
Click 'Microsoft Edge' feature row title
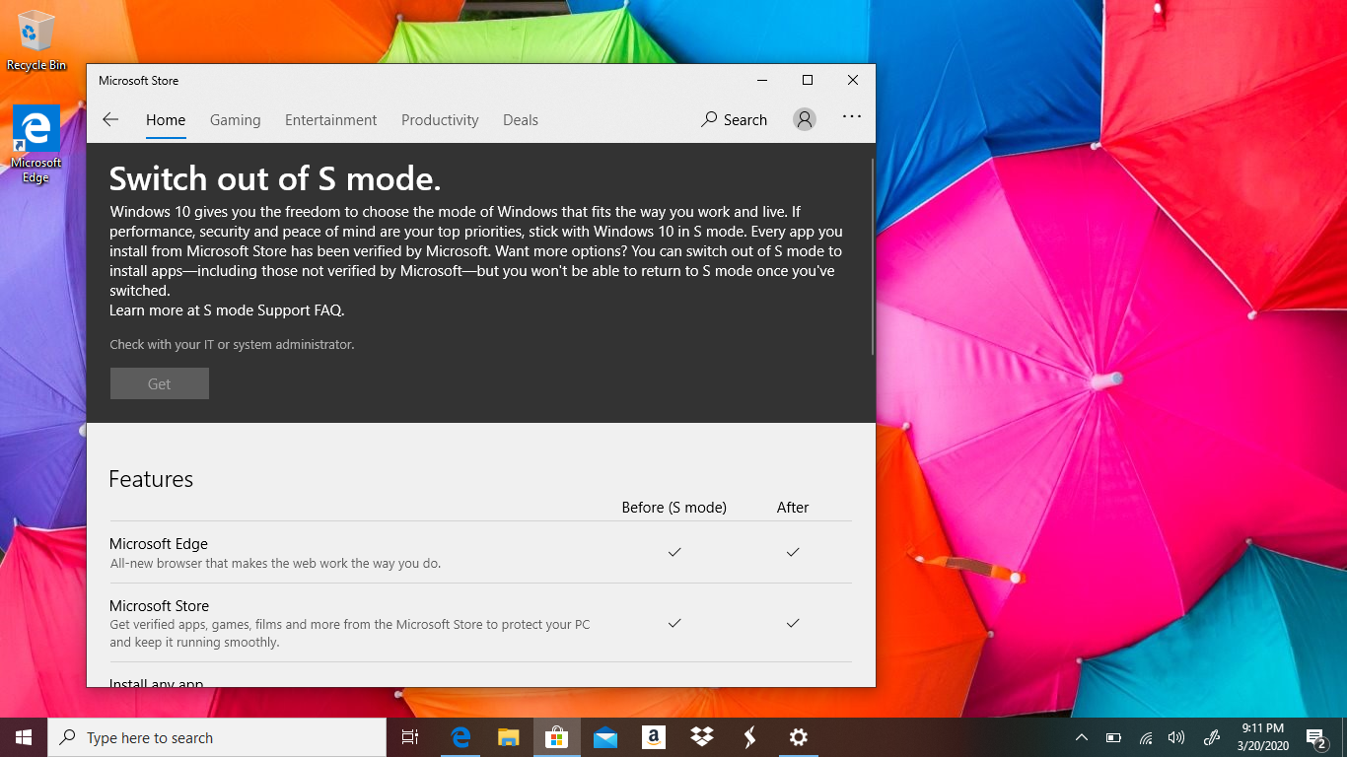point(159,544)
